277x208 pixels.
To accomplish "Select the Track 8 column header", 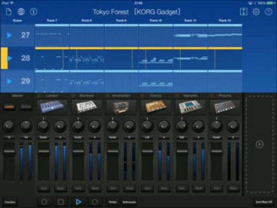I will (87, 21).
